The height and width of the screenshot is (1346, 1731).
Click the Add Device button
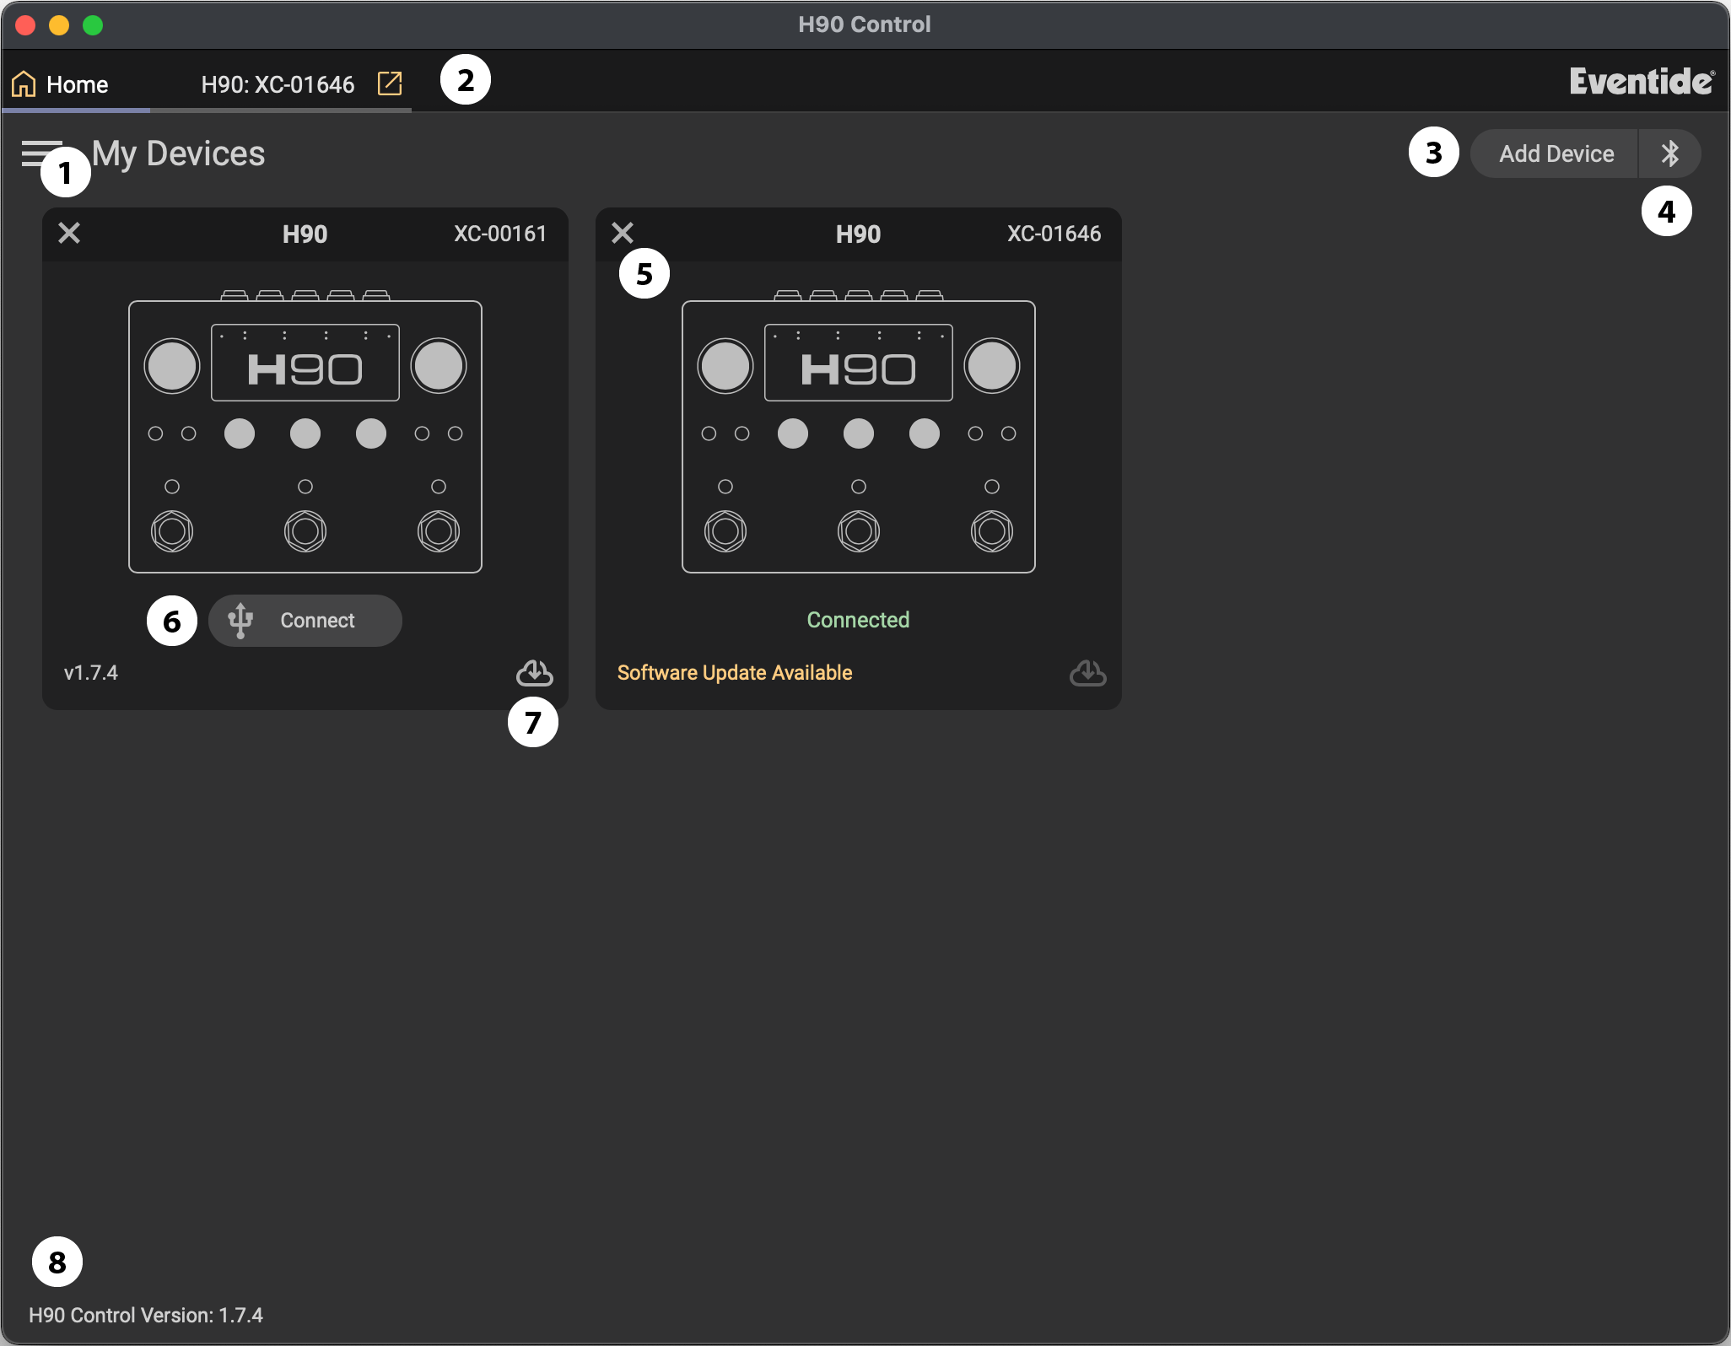pos(1556,153)
